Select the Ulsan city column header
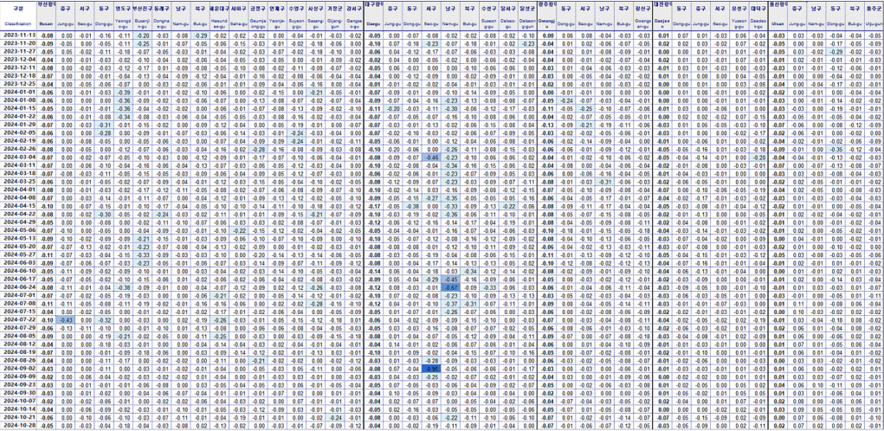 pyautogui.click(x=778, y=17)
